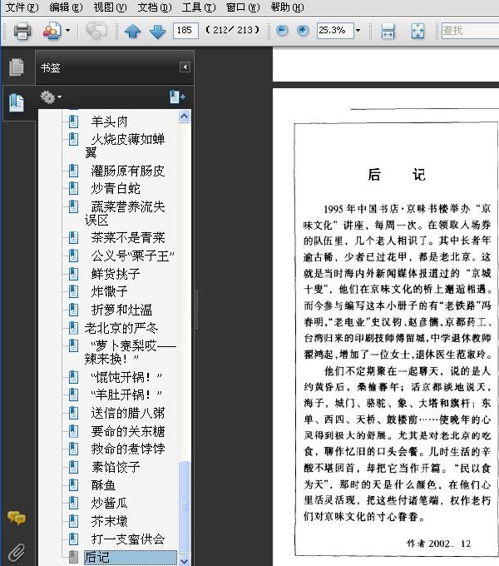Screen dimensions: 499x566
Task: Click the bookmark icon beside 炸馓子
Action: [x=73, y=291]
